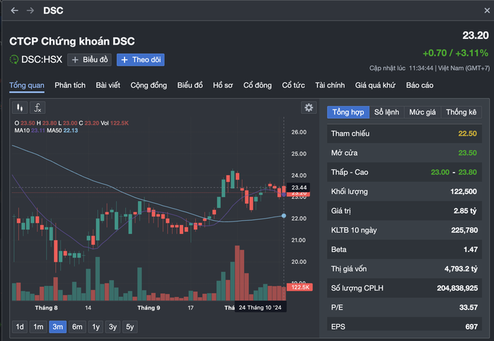
Task: Close the DSC panel with X
Action: pyautogui.click(x=487, y=11)
